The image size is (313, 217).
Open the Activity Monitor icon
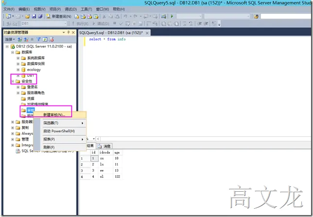164,17
